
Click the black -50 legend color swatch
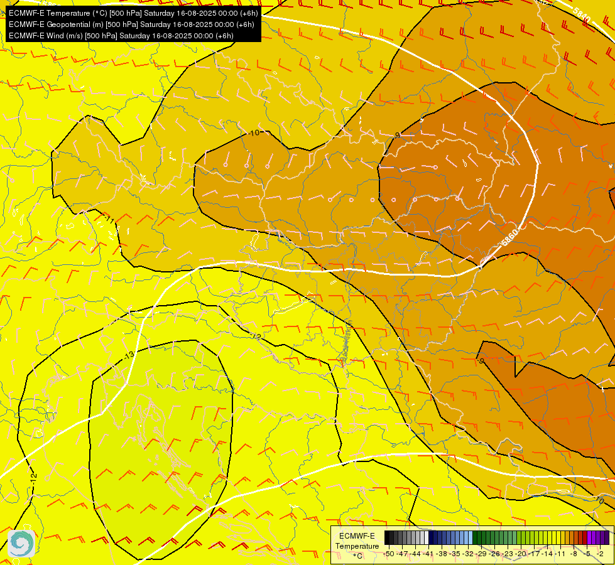(387, 537)
